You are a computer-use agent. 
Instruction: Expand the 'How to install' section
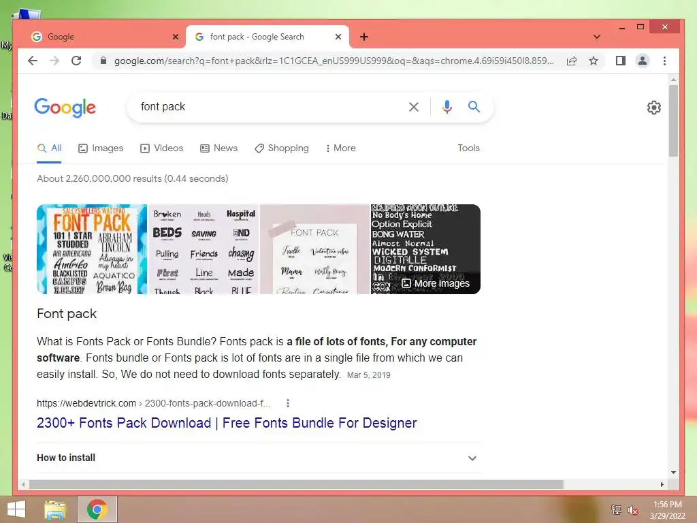click(x=259, y=458)
